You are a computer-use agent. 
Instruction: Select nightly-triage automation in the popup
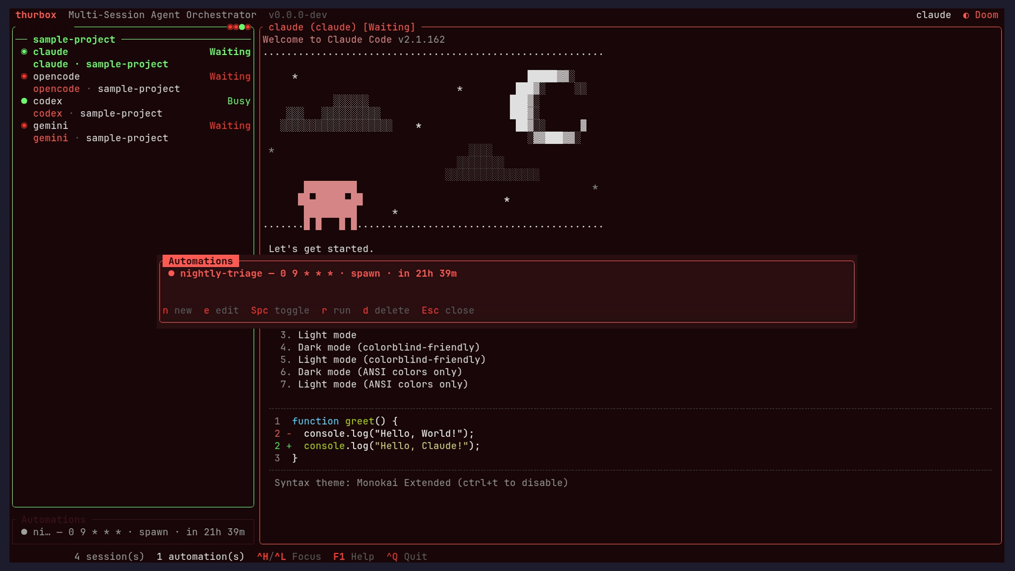[x=506, y=274]
